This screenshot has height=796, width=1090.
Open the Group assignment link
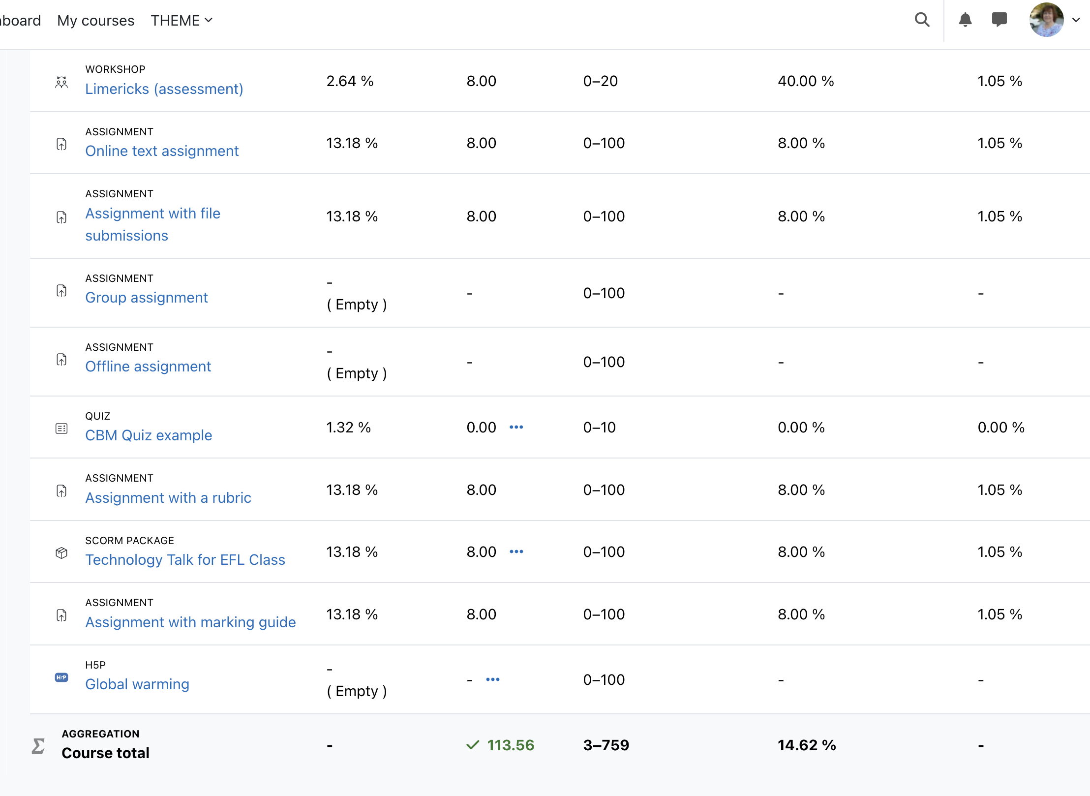[147, 298]
